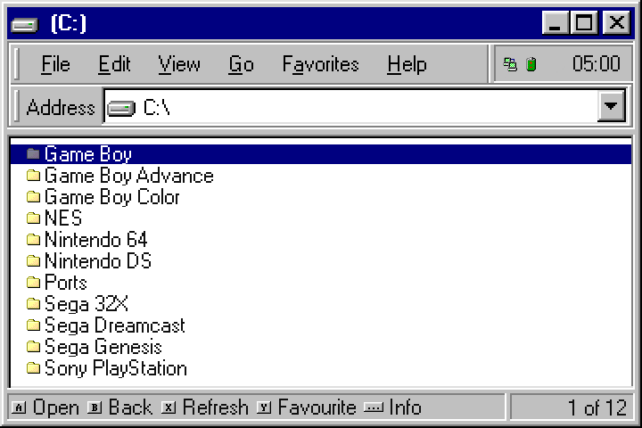Select the Sega Dreamcast folder name
642x428 pixels.
[115, 325]
